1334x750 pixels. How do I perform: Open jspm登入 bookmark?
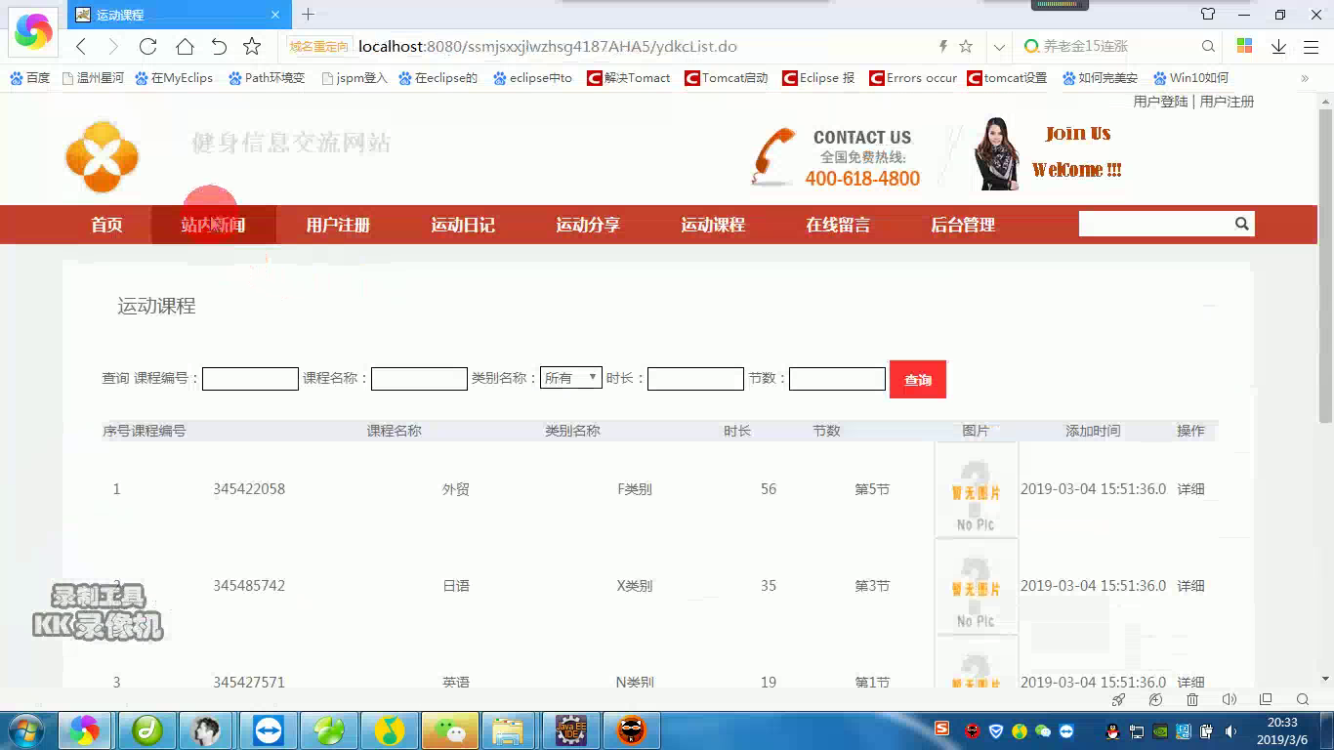point(354,78)
